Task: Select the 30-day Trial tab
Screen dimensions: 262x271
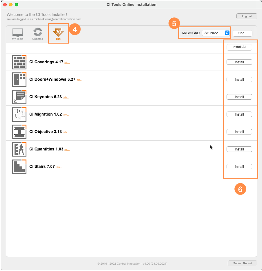Action: 58,34
